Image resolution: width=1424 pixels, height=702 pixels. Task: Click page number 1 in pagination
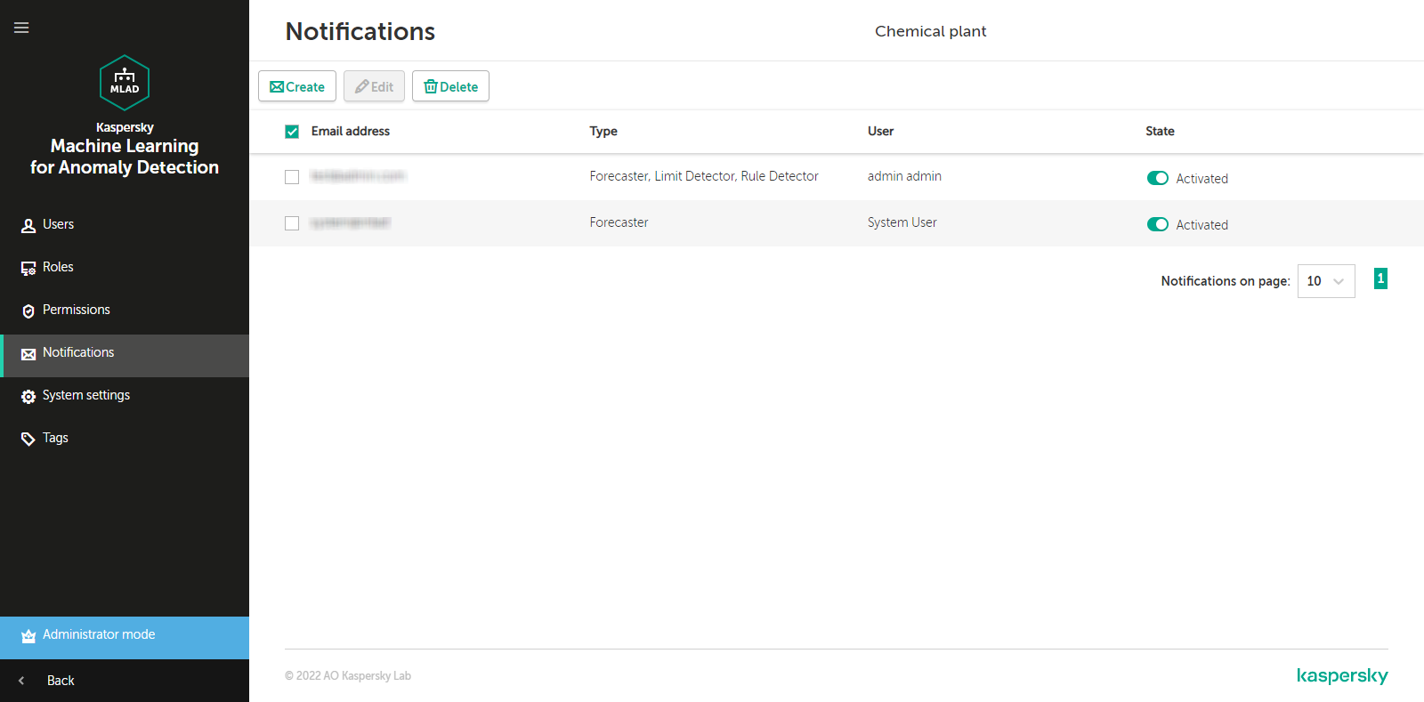pyautogui.click(x=1380, y=278)
